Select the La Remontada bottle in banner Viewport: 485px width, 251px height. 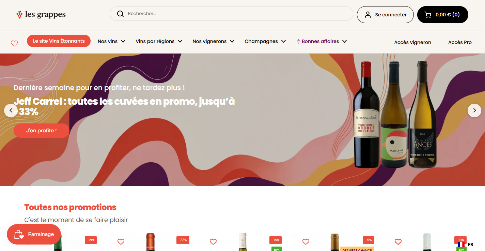[366, 114]
